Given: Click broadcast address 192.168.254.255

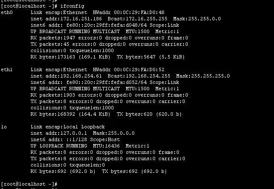Looking at the screenshot, I should (x=137, y=76).
